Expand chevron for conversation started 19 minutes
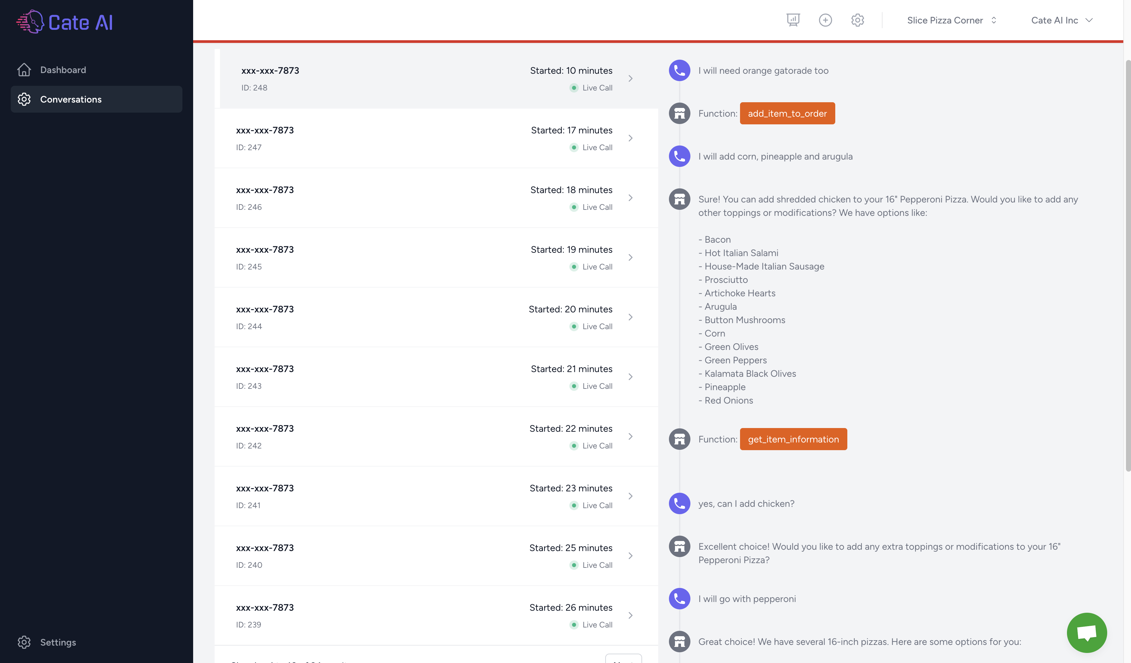This screenshot has width=1131, height=663. click(631, 257)
